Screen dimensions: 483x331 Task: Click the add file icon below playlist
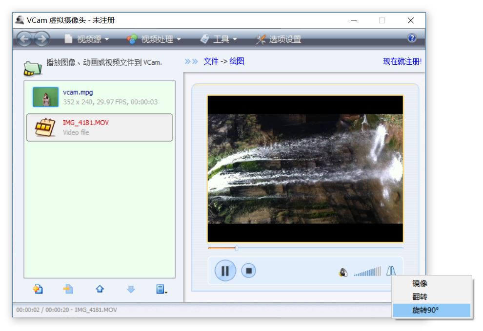[x=38, y=289]
